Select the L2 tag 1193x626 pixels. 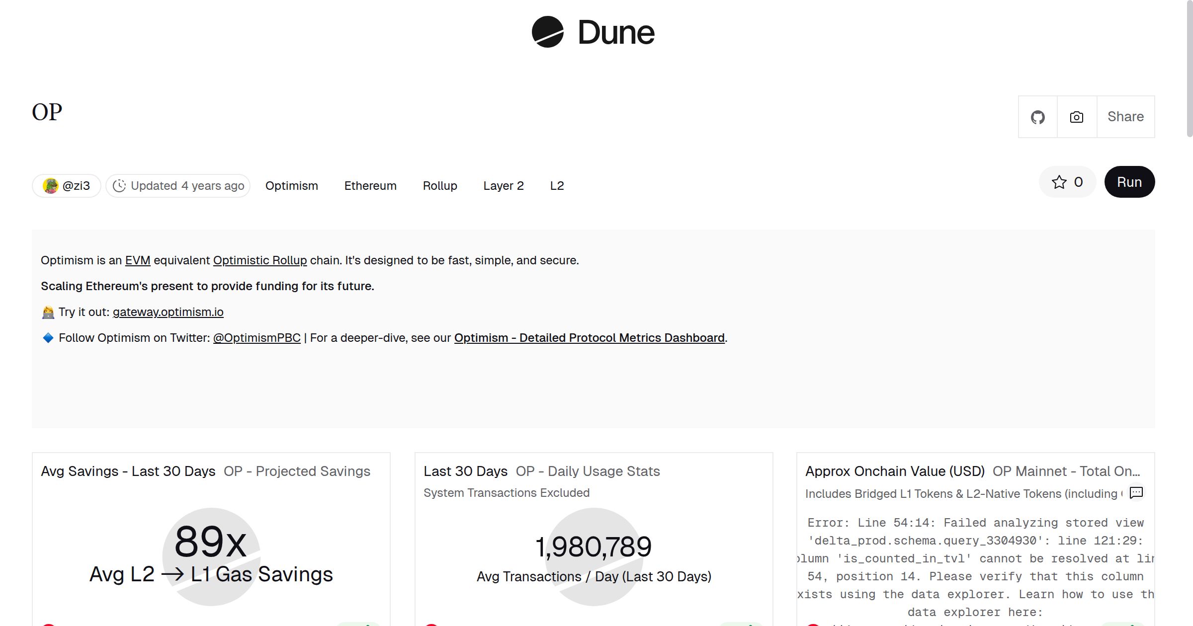coord(557,186)
